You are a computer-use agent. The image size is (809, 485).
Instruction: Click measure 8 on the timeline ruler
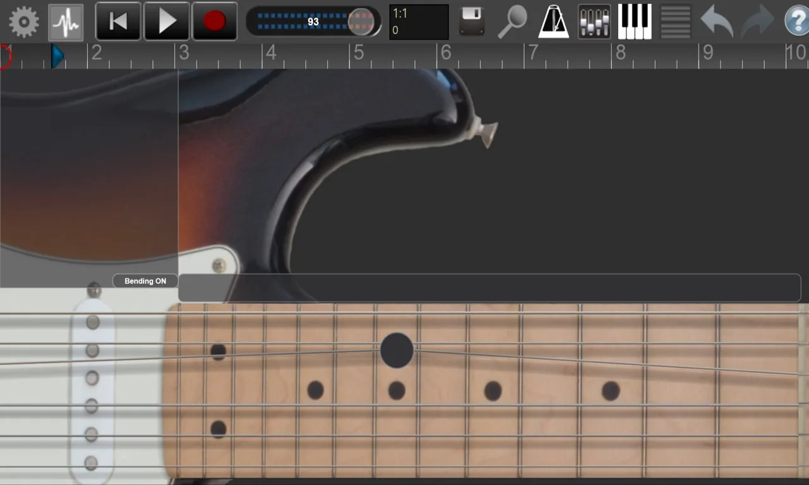point(620,53)
